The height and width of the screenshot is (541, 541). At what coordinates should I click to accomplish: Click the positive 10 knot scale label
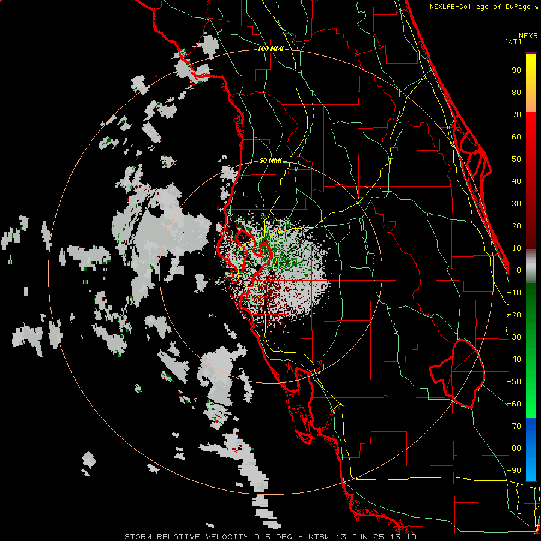point(516,248)
